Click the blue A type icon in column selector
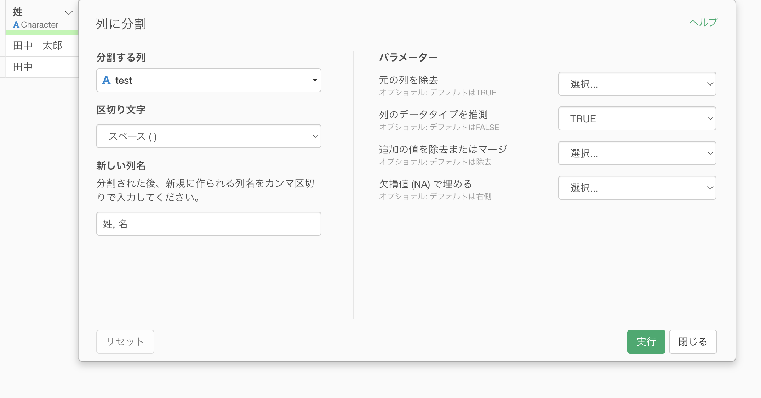The image size is (761, 398). pyautogui.click(x=106, y=80)
